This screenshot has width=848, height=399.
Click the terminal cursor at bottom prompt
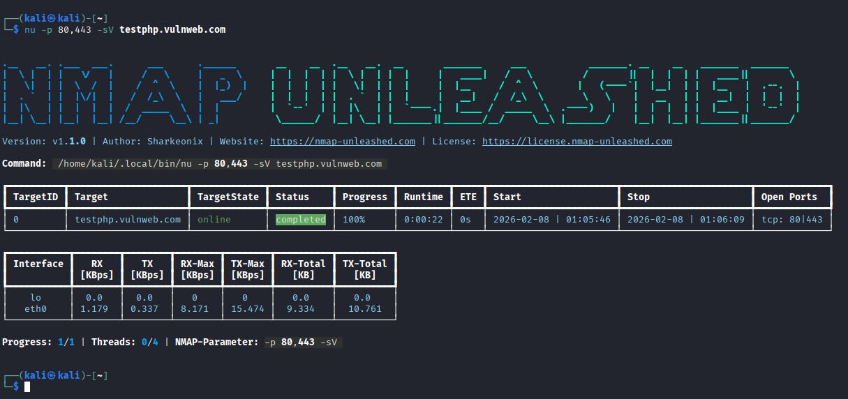27,386
